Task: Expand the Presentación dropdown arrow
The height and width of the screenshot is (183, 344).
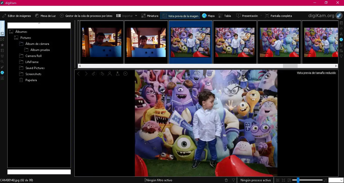Action: tap(261, 16)
